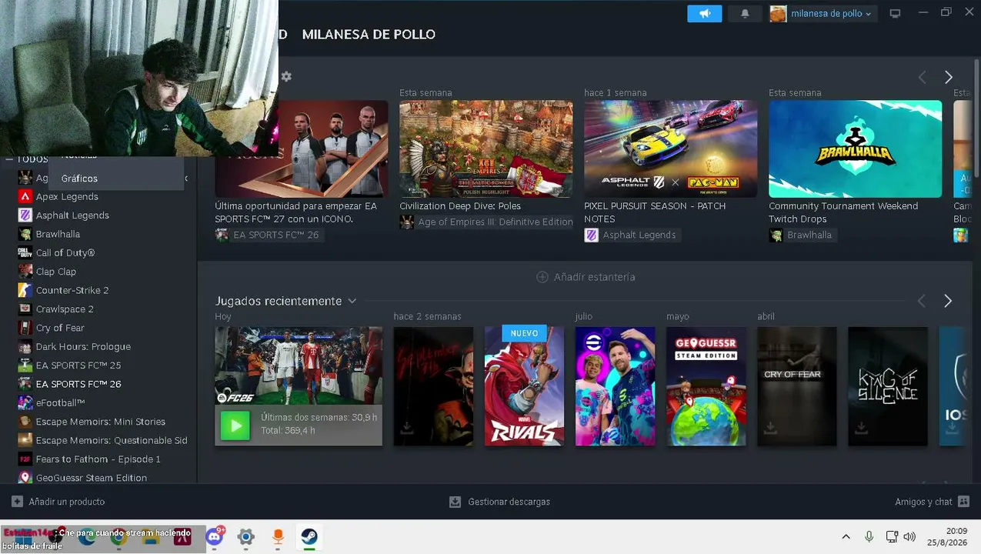Click the Fears to Fathom sidebar icon
The height and width of the screenshot is (554, 981).
point(25,459)
